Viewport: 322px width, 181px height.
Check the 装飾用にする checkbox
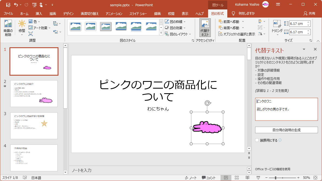(x=257, y=140)
